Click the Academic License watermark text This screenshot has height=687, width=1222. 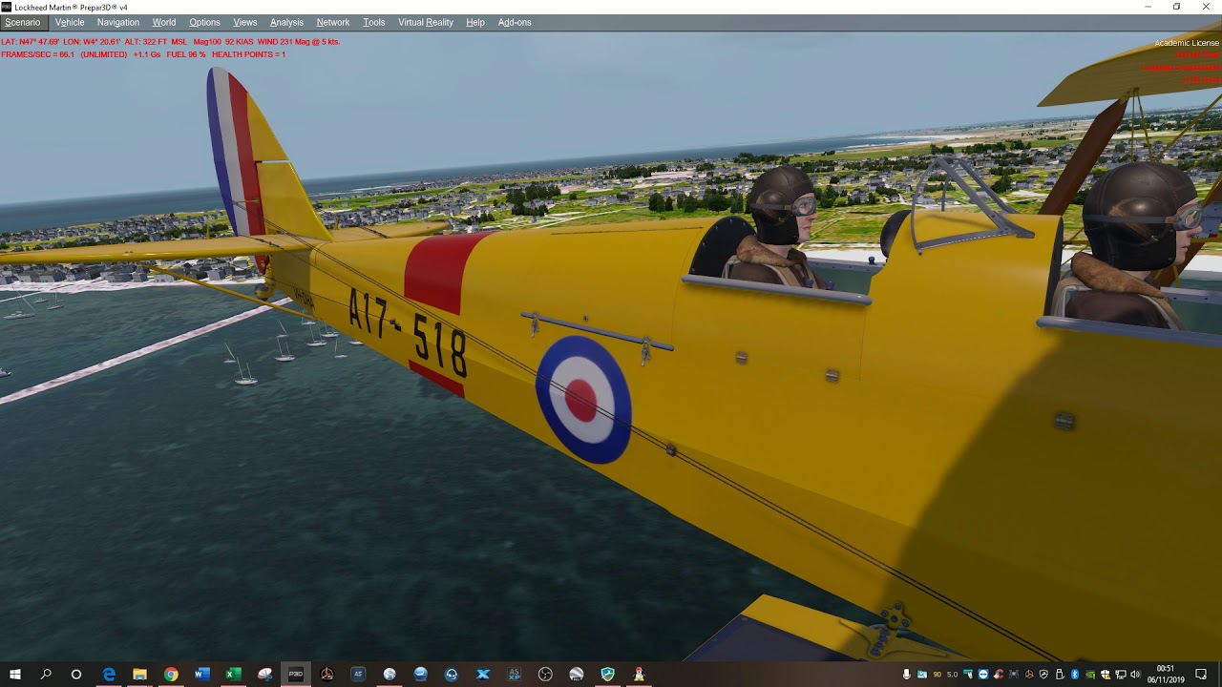click(x=1187, y=43)
